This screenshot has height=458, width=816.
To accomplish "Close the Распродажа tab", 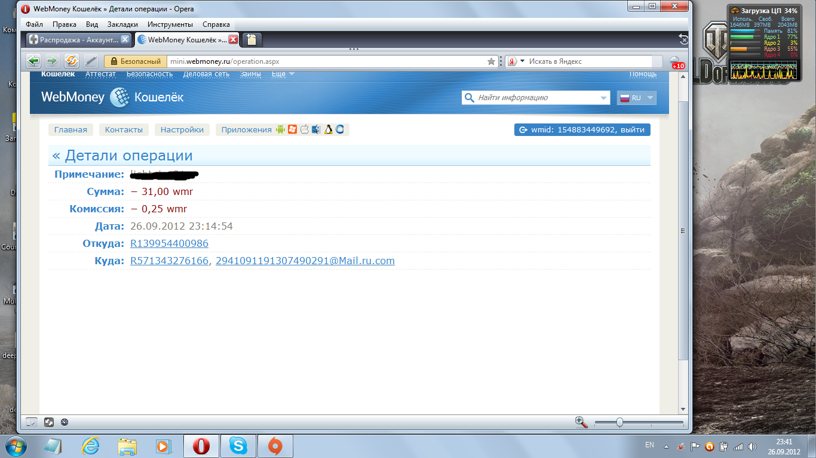I will 125,39.
